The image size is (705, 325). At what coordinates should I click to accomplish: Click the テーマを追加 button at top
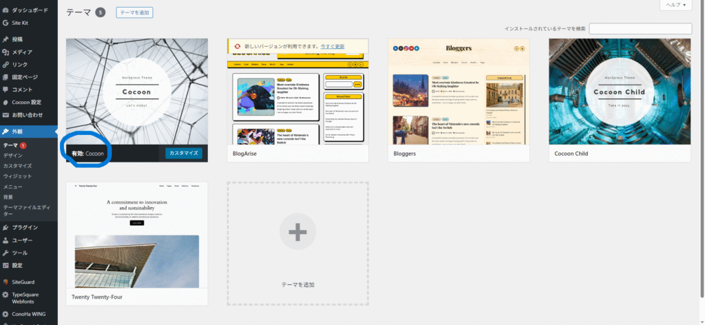tap(134, 12)
